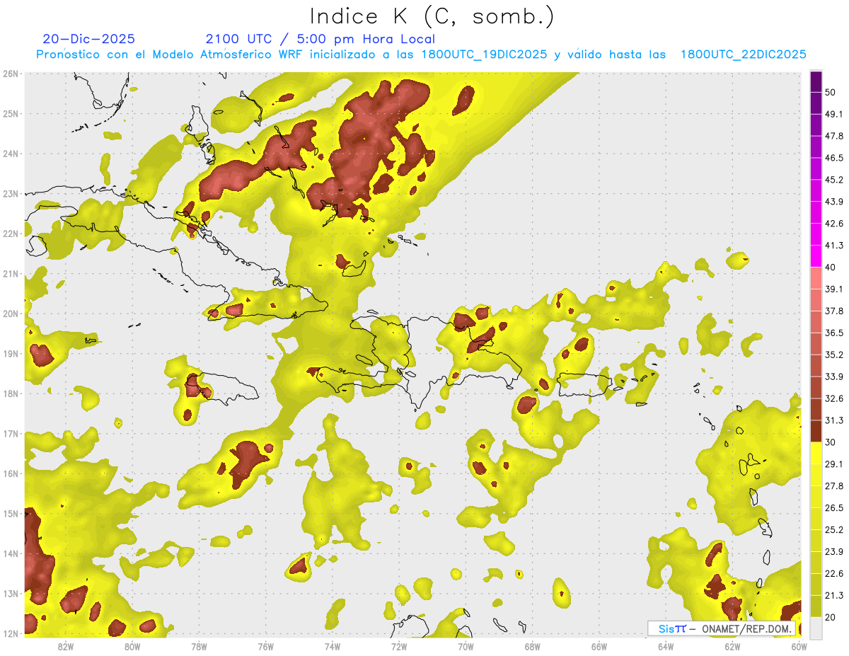This screenshot has height=656, width=849.
Task: Select the 22.6 color scale value
Action: (x=834, y=574)
